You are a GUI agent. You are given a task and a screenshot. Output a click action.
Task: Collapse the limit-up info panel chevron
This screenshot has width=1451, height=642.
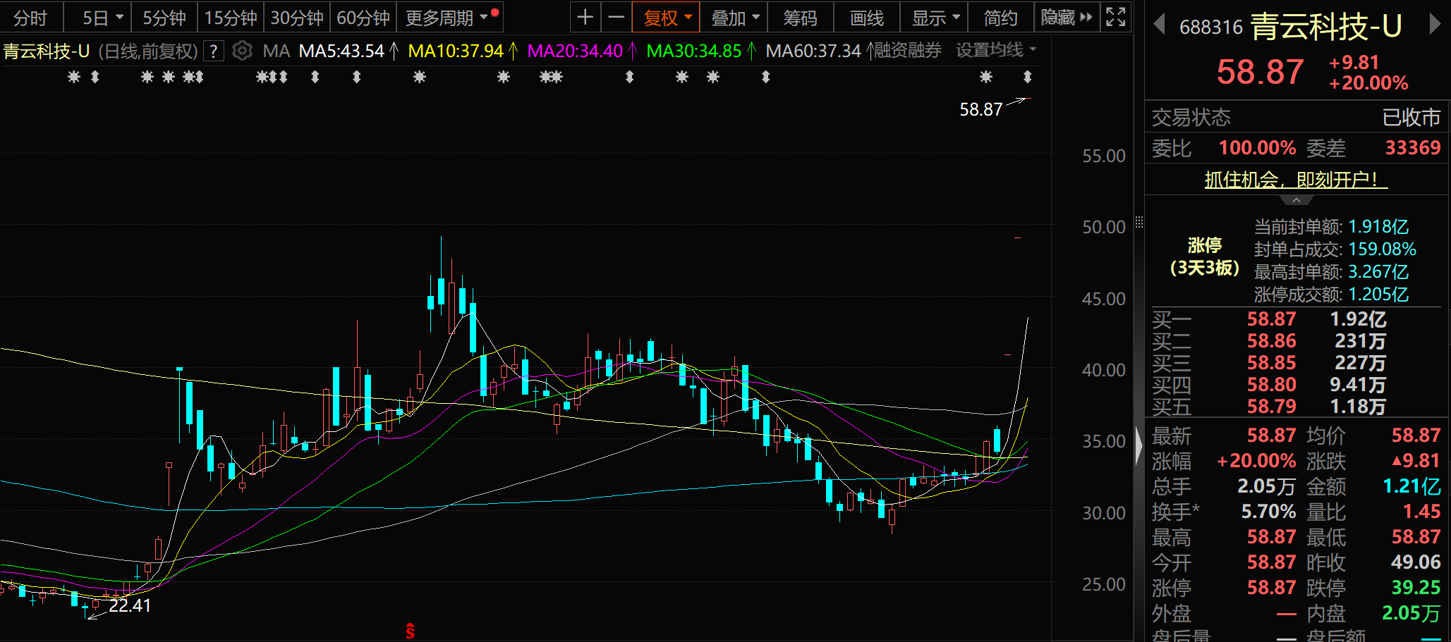(x=1297, y=201)
